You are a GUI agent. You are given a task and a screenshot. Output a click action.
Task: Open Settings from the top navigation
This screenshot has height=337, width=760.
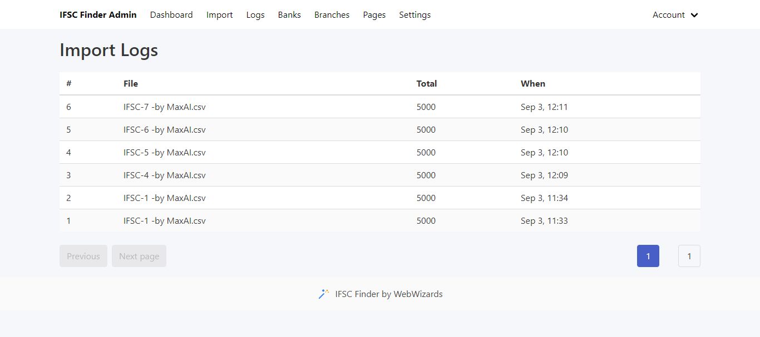tap(414, 15)
